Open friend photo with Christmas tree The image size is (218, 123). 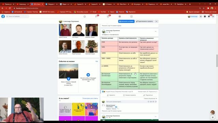point(92,46)
